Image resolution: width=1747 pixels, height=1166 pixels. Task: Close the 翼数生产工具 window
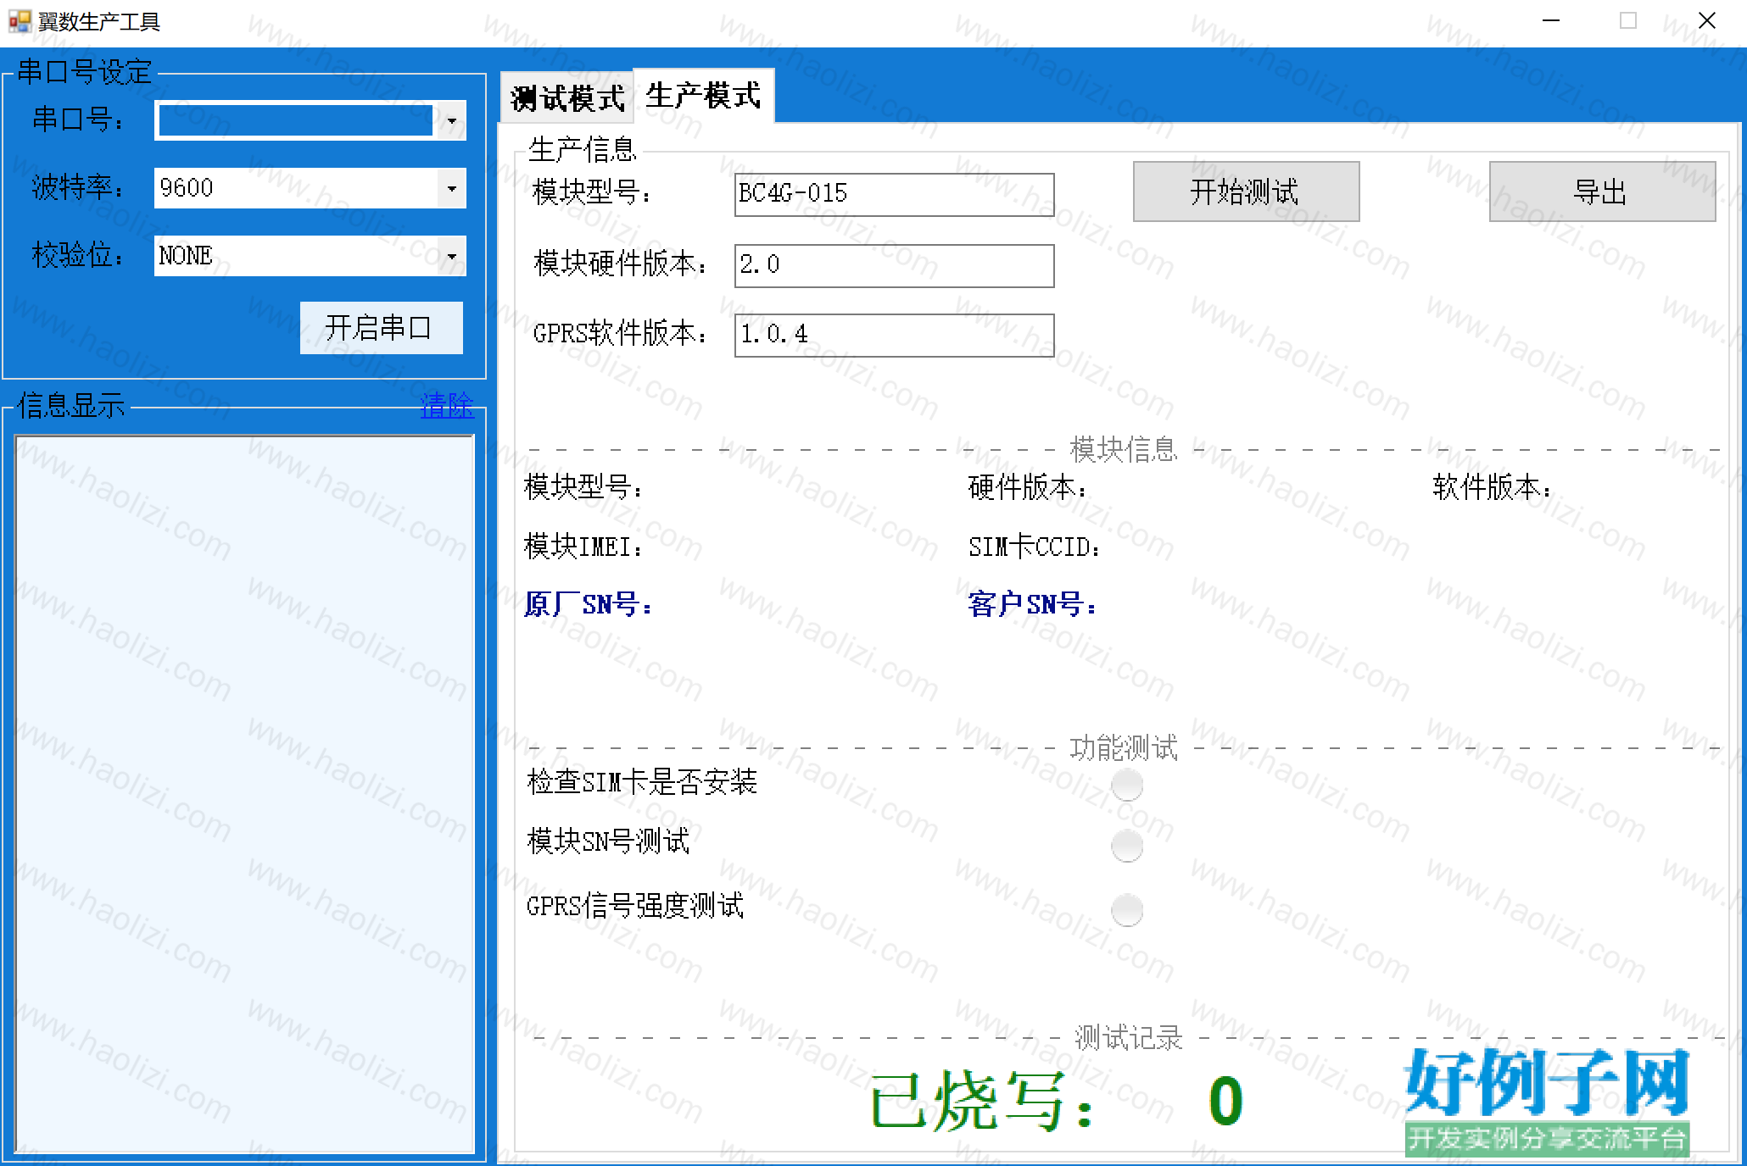[x=1706, y=21]
